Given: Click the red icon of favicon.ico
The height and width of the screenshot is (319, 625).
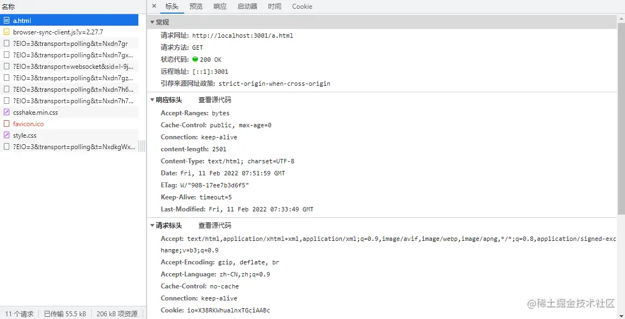Looking at the screenshot, I should (7, 124).
